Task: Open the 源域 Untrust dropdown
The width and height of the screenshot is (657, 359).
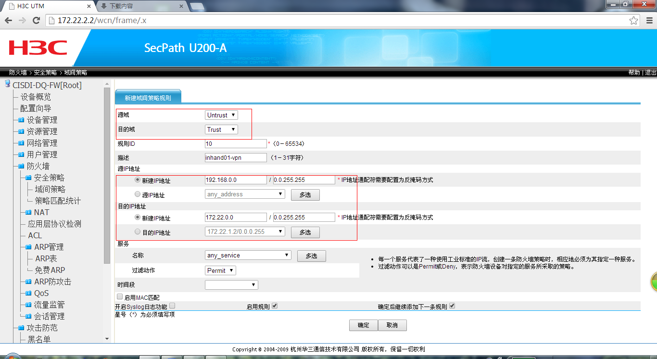Action: pos(221,115)
